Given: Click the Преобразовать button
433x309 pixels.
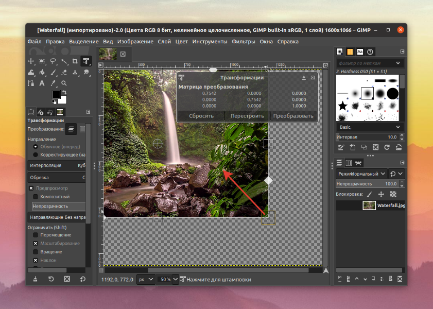Looking at the screenshot, I should 293,116.
